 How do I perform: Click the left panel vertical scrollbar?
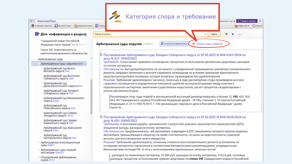[x=91, y=97]
